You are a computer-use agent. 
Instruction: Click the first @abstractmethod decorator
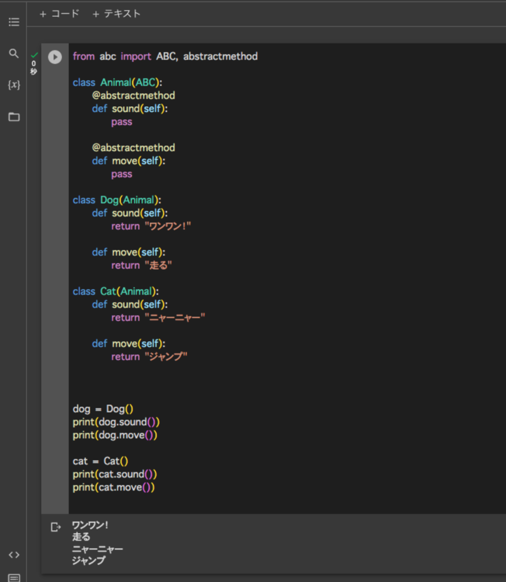(133, 95)
